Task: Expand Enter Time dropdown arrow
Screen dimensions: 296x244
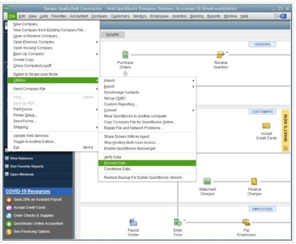Action: point(184,220)
